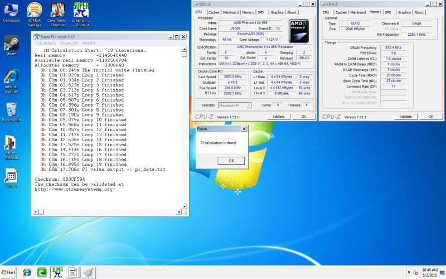Image resolution: width=446 pixels, height=279 pixels.
Task: Open About tab in CPU-Z Processor window
Action: 292,12
